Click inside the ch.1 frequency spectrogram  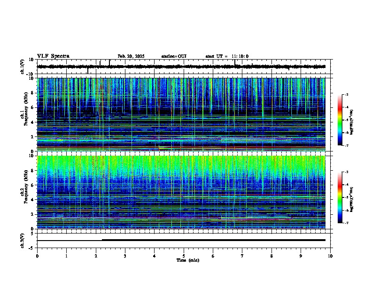(x=181, y=114)
